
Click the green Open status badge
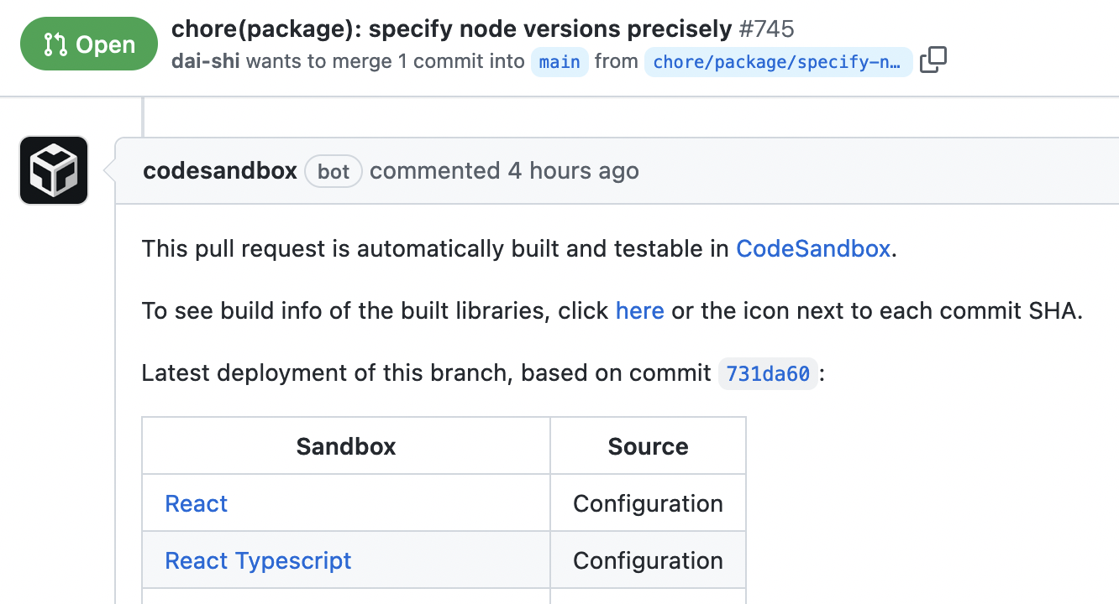pyautogui.click(x=88, y=43)
